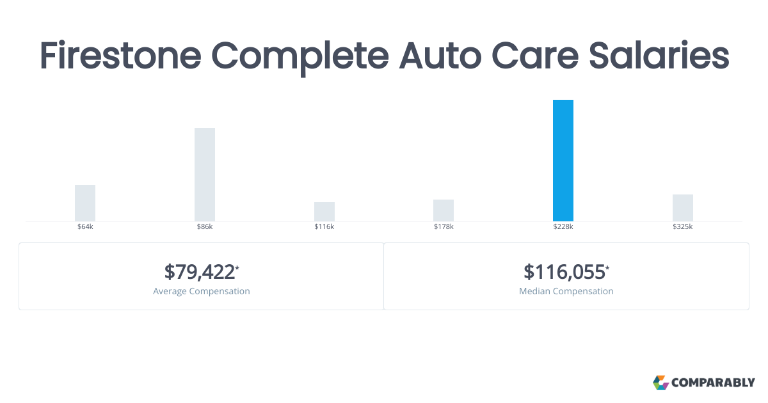Open the Comparably wordmark link

713,383
